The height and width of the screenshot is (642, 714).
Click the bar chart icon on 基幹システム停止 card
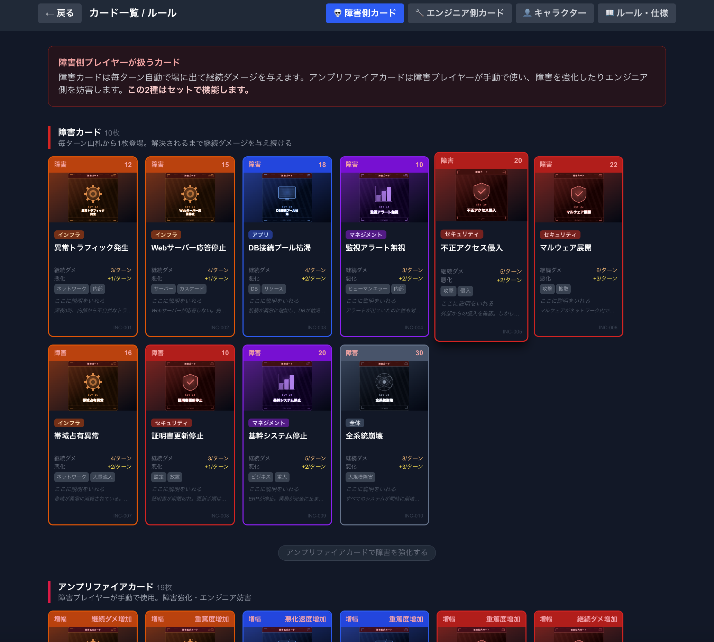[287, 382]
